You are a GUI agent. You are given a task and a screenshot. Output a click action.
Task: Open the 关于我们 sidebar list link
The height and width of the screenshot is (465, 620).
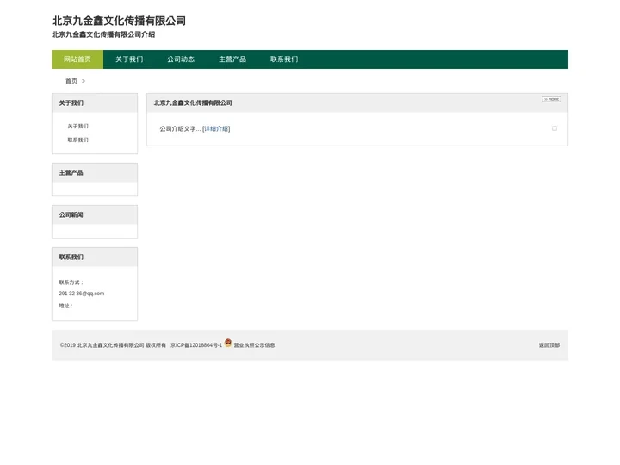point(77,126)
